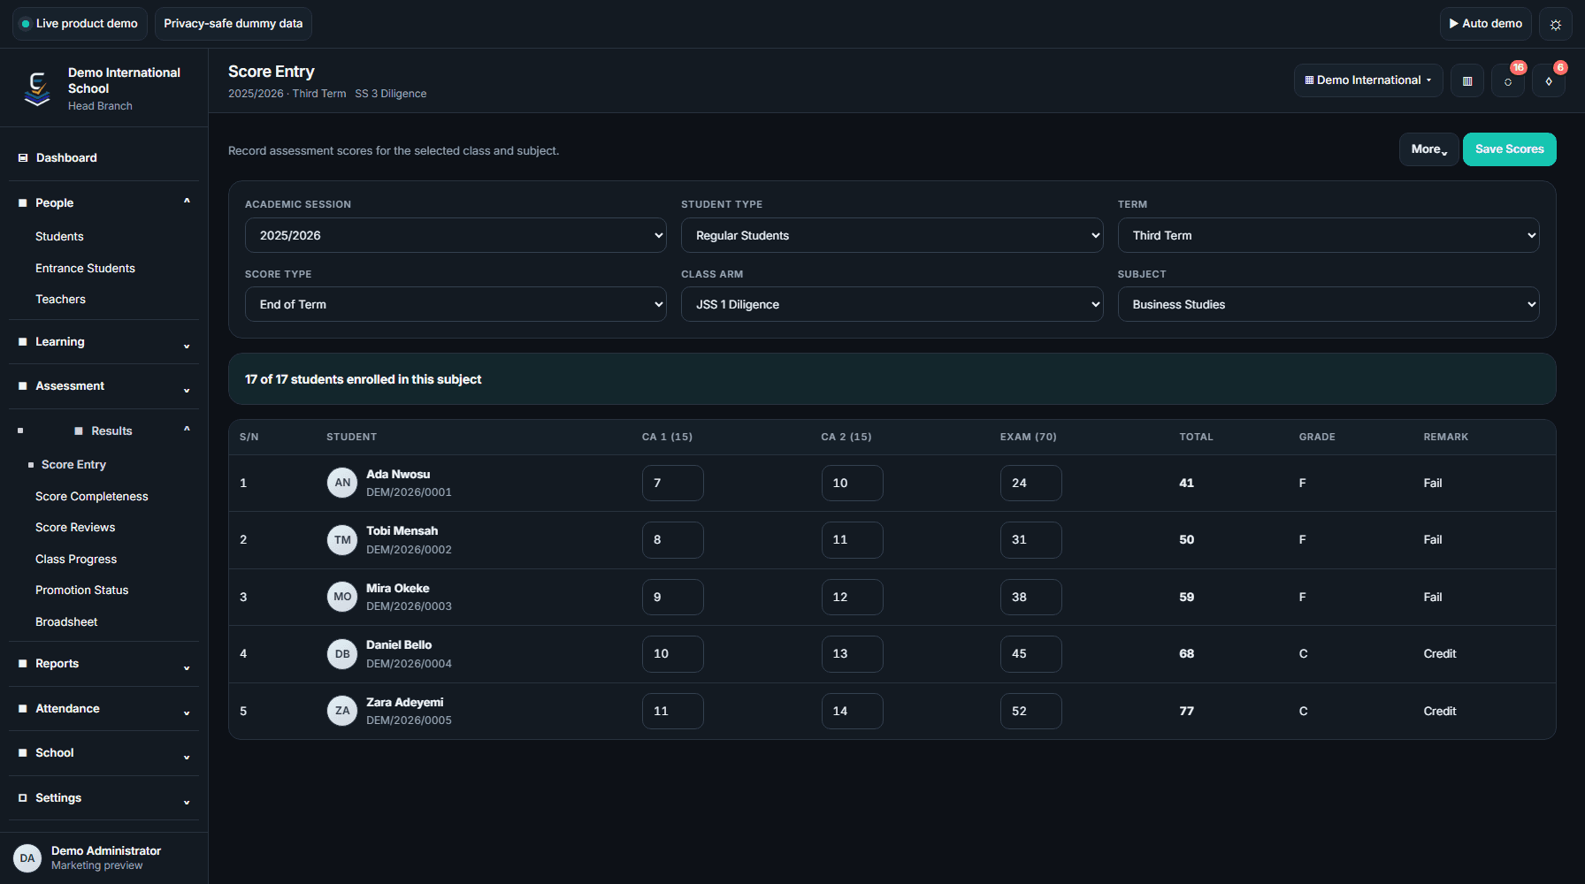Viewport: 1585px width, 884px height.
Task: Go to Students in the sidebar
Action: pyautogui.click(x=59, y=237)
